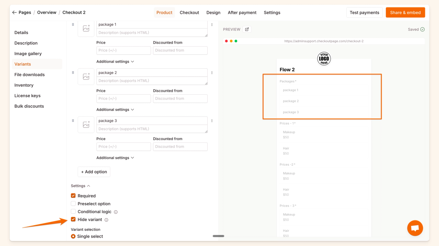Open more options menu for package 3

[212, 121]
